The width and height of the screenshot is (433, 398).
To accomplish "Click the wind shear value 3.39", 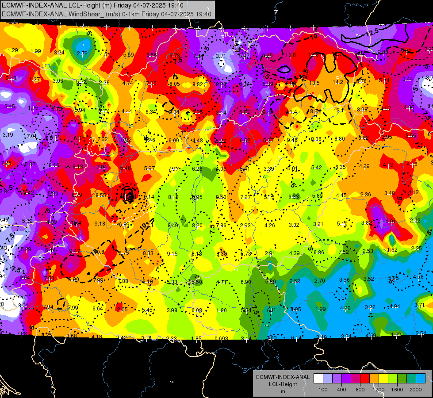I will click(269, 168).
